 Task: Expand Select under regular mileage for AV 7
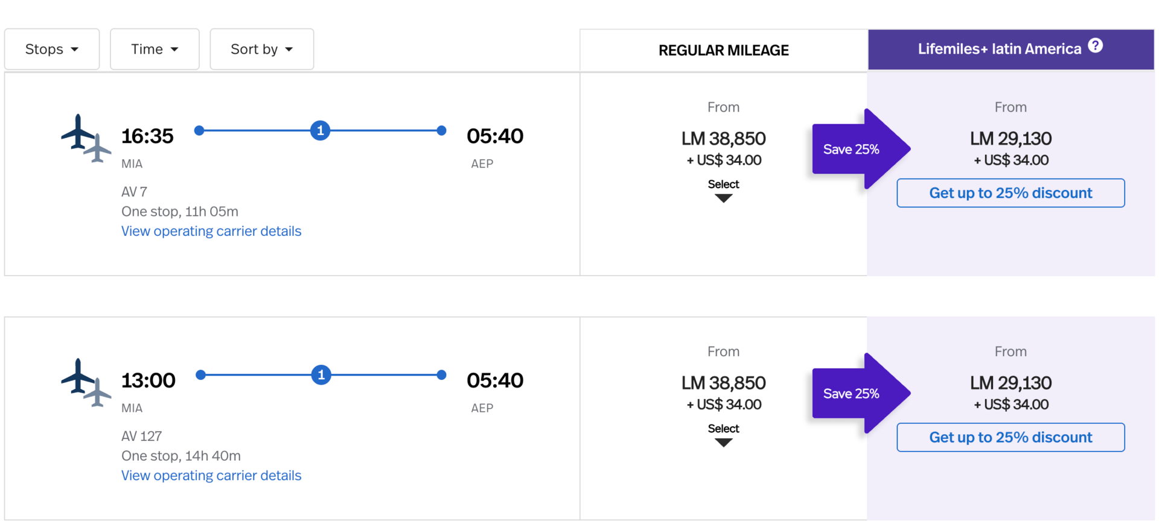(x=723, y=190)
